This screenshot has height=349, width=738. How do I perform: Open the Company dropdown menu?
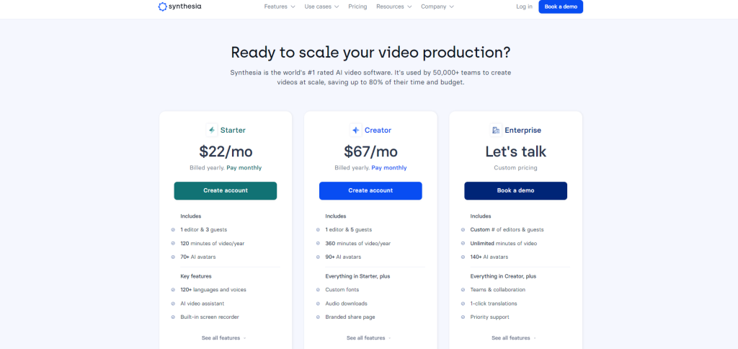[437, 6]
